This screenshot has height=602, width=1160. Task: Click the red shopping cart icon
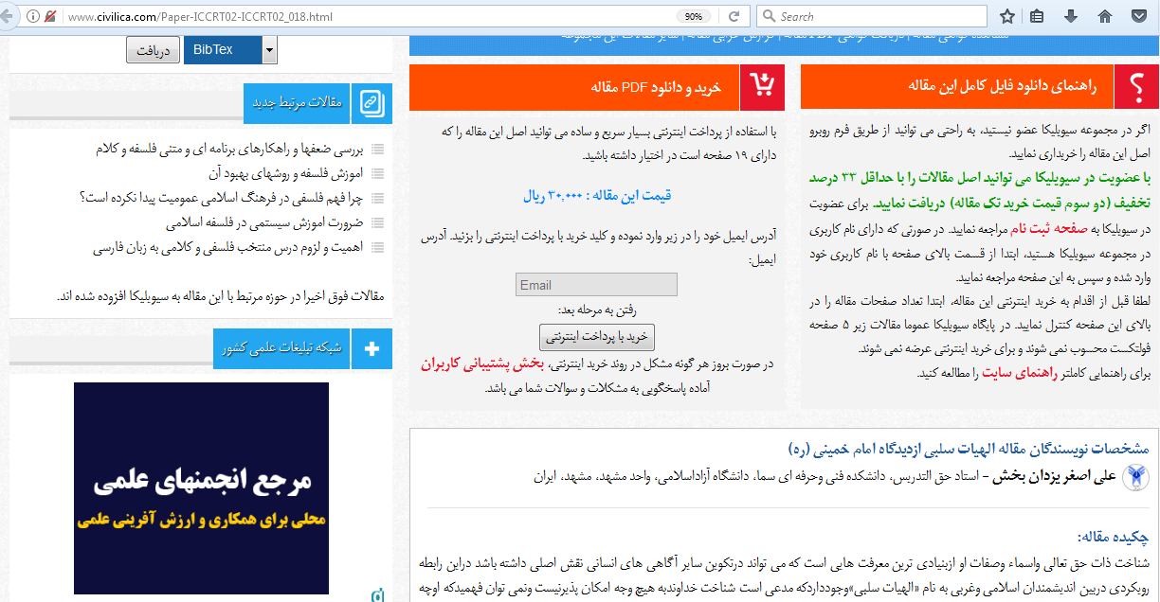[x=763, y=87]
